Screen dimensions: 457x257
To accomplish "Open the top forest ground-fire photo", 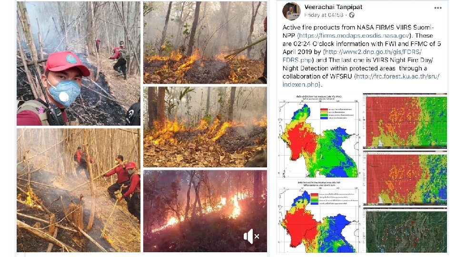I will point(205,42).
